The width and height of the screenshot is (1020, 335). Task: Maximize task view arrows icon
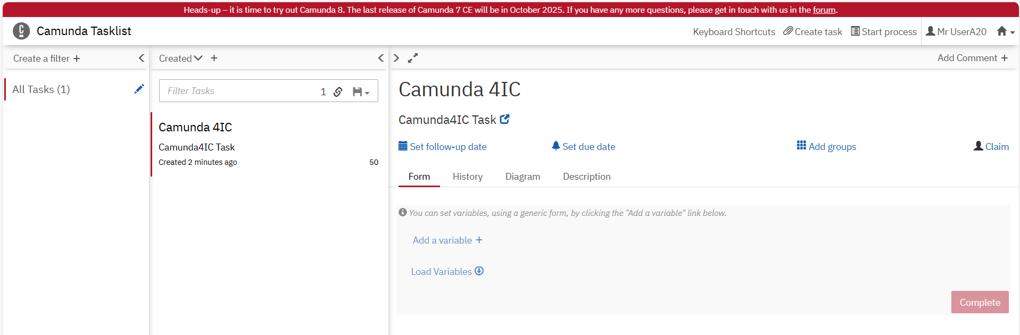(x=413, y=58)
